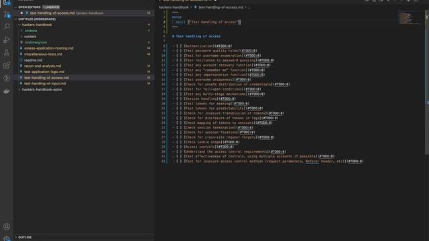The image size is (429, 241).
Task: Follow the #TODO:0 link on the Authentication line
Action: 224,46
